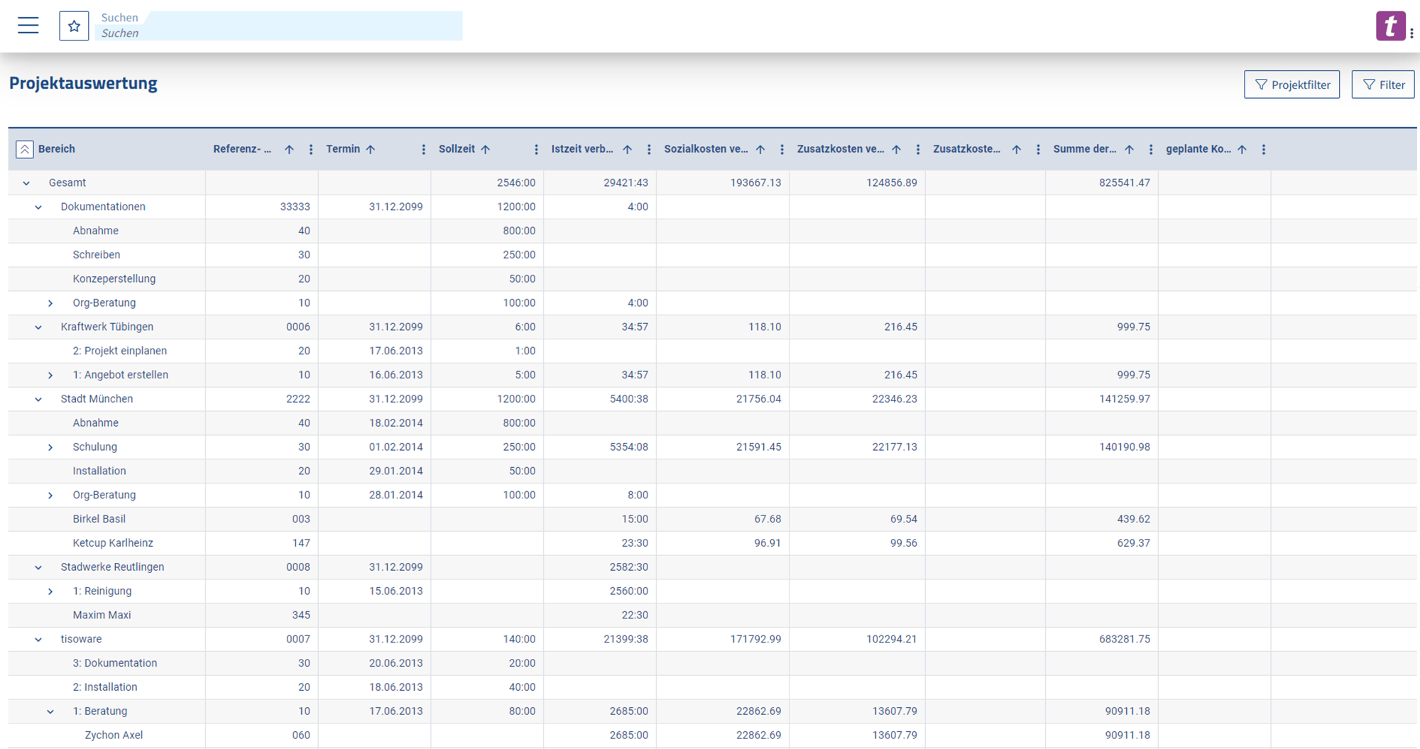Toggle sort direction on the Termin column
This screenshot has width=1420, height=749.
[x=372, y=149]
